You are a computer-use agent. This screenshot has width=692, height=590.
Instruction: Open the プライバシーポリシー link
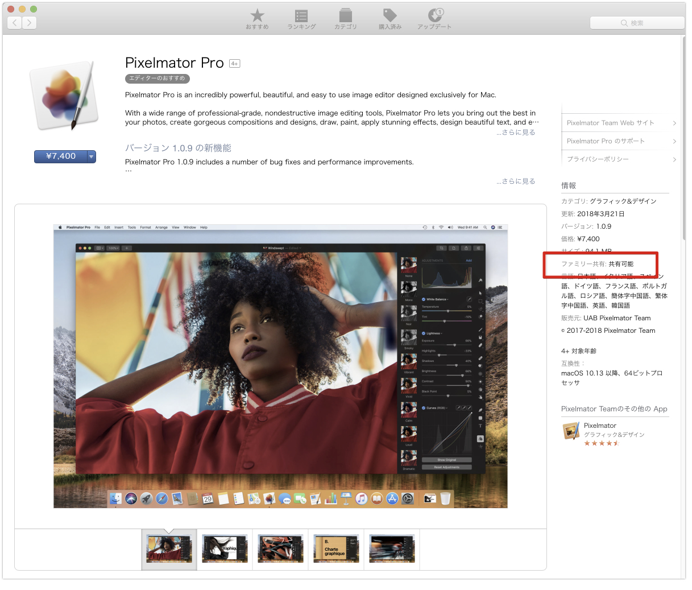point(598,159)
